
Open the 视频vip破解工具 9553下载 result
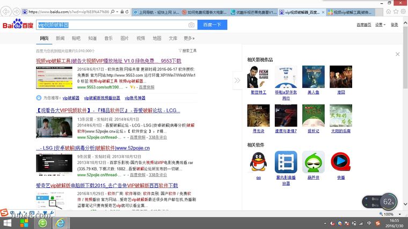coord(108,61)
